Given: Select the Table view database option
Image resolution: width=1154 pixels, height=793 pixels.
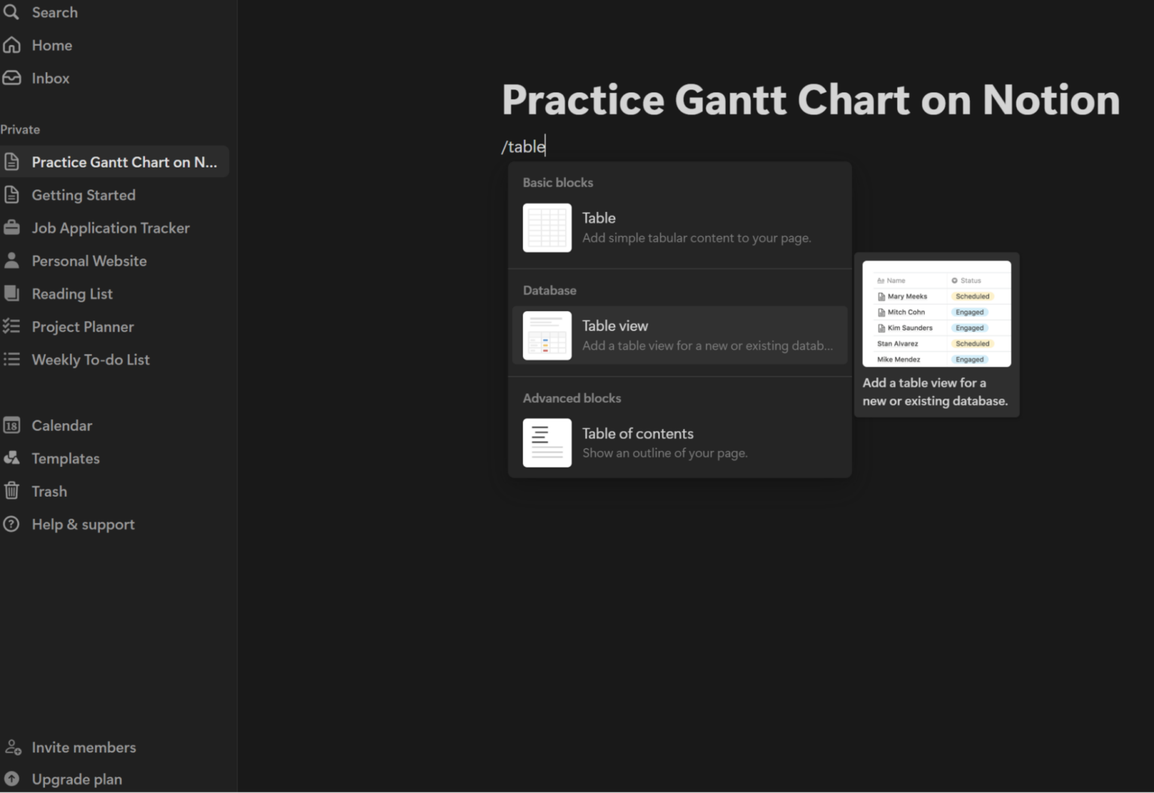Looking at the screenshot, I should tap(678, 335).
